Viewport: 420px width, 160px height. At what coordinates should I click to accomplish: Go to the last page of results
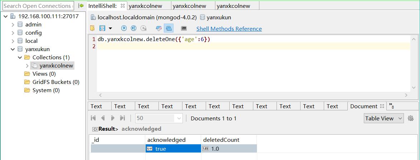[x=122, y=118]
